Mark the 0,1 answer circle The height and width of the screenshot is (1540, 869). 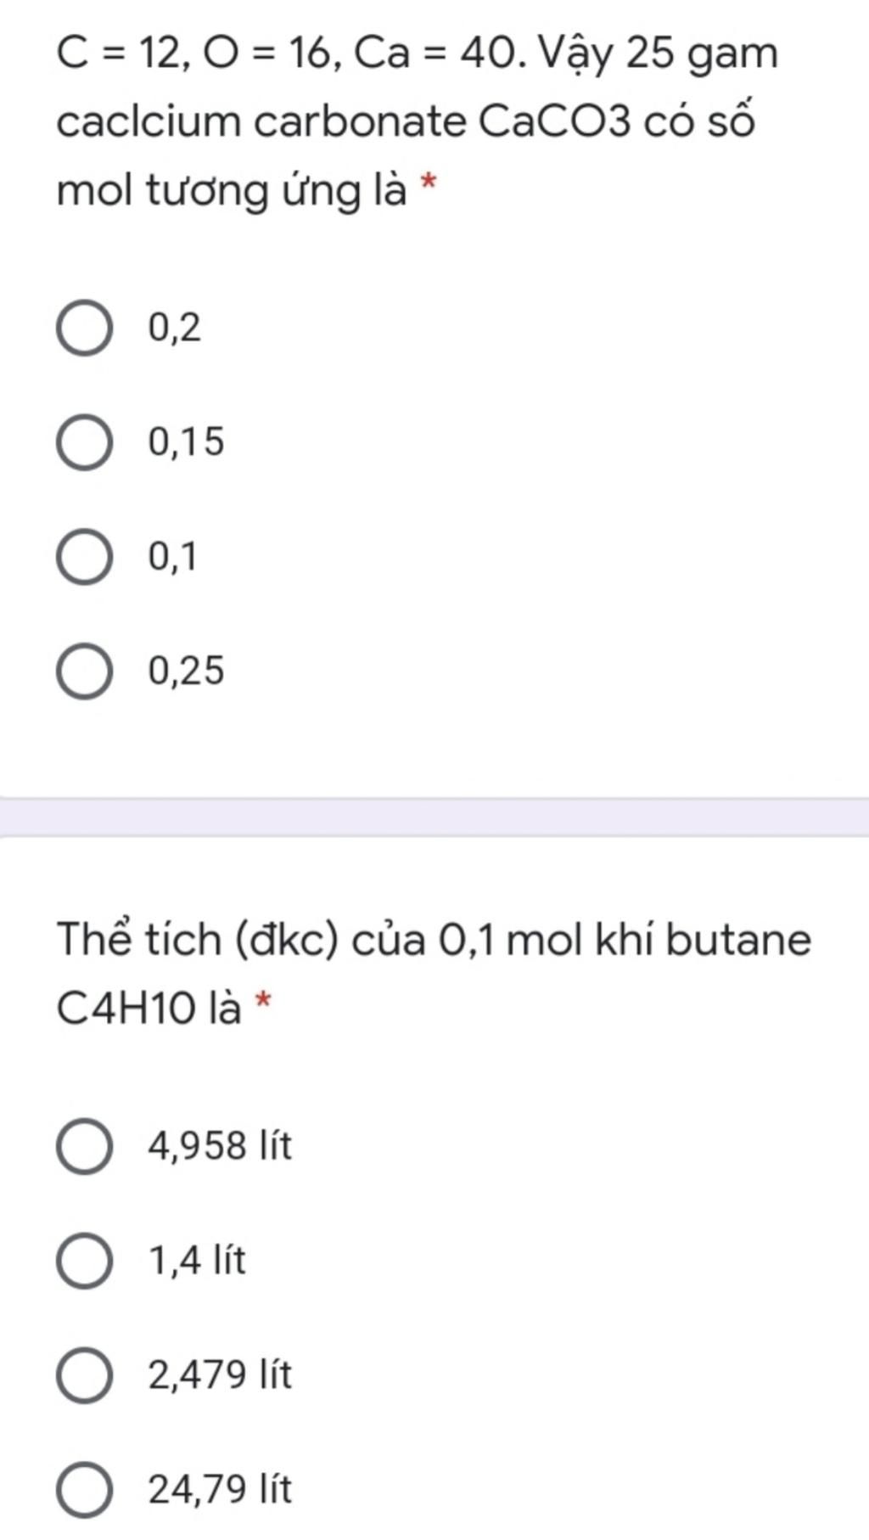84,557
